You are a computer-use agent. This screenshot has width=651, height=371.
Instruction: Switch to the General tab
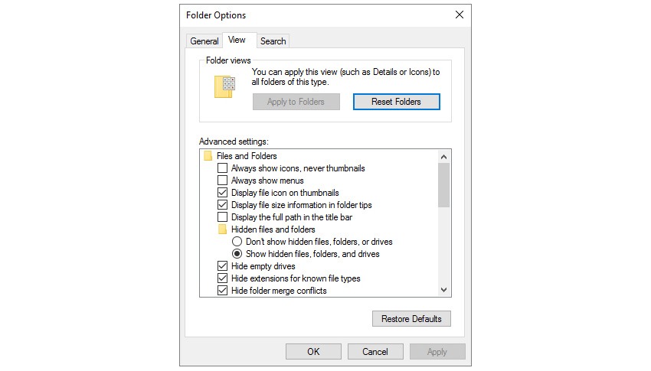tap(204, 41)
